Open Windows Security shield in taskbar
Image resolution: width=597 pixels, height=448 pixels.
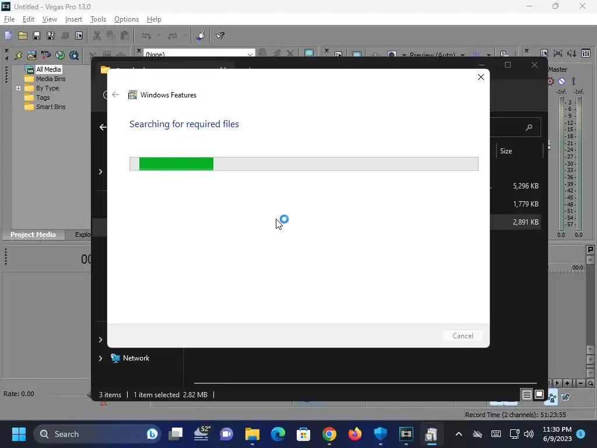point(380,434)
